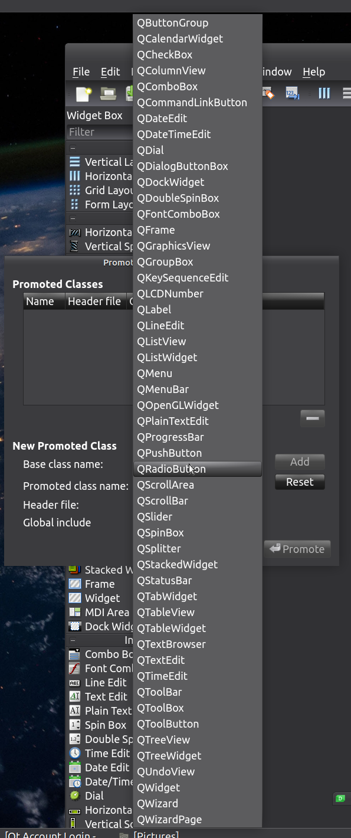Select the Edit Tab Order toolbar icon
This screenshot has height=838, width=351.
coord(293,93)
